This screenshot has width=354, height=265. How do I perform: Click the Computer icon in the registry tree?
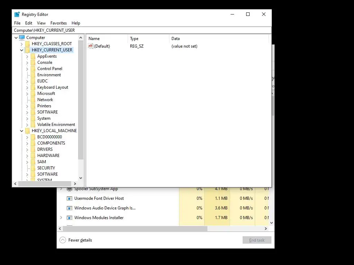22,37
